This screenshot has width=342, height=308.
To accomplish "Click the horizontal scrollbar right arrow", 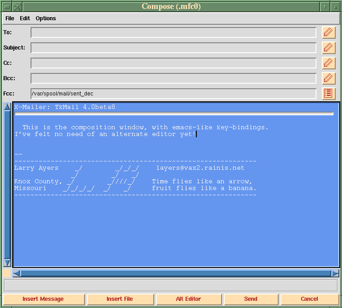I will [x=335, y=273].
